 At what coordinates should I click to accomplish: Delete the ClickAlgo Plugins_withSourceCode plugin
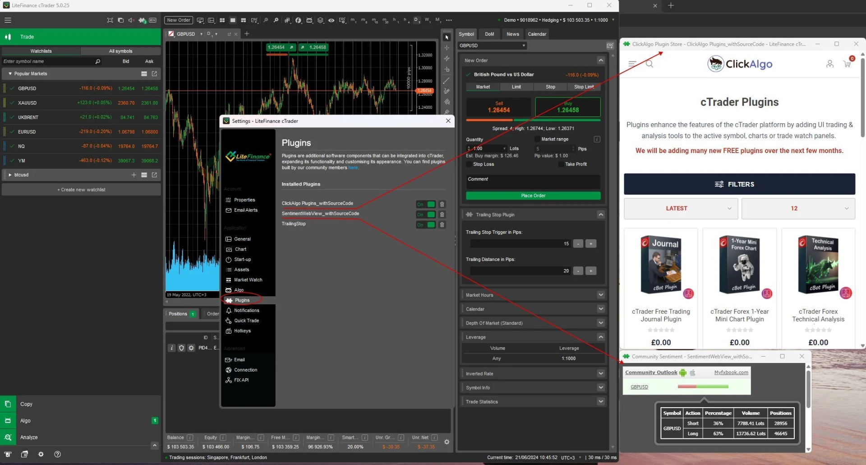click(x=442, y=205)
